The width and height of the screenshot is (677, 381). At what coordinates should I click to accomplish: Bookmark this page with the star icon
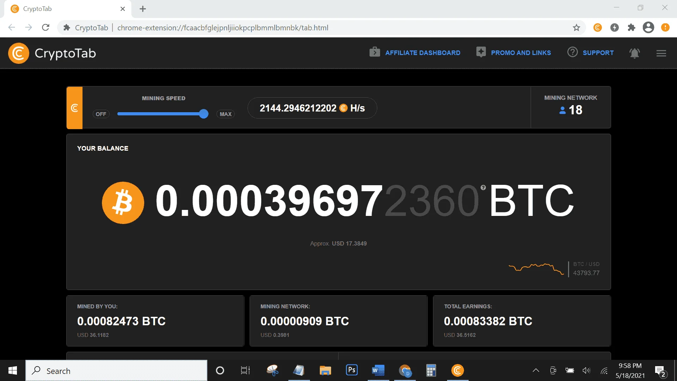click(577, 28)
